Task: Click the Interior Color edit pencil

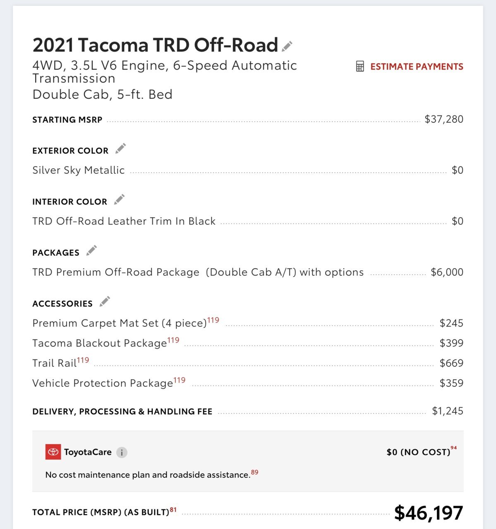Action: click(x=119, y=199)
